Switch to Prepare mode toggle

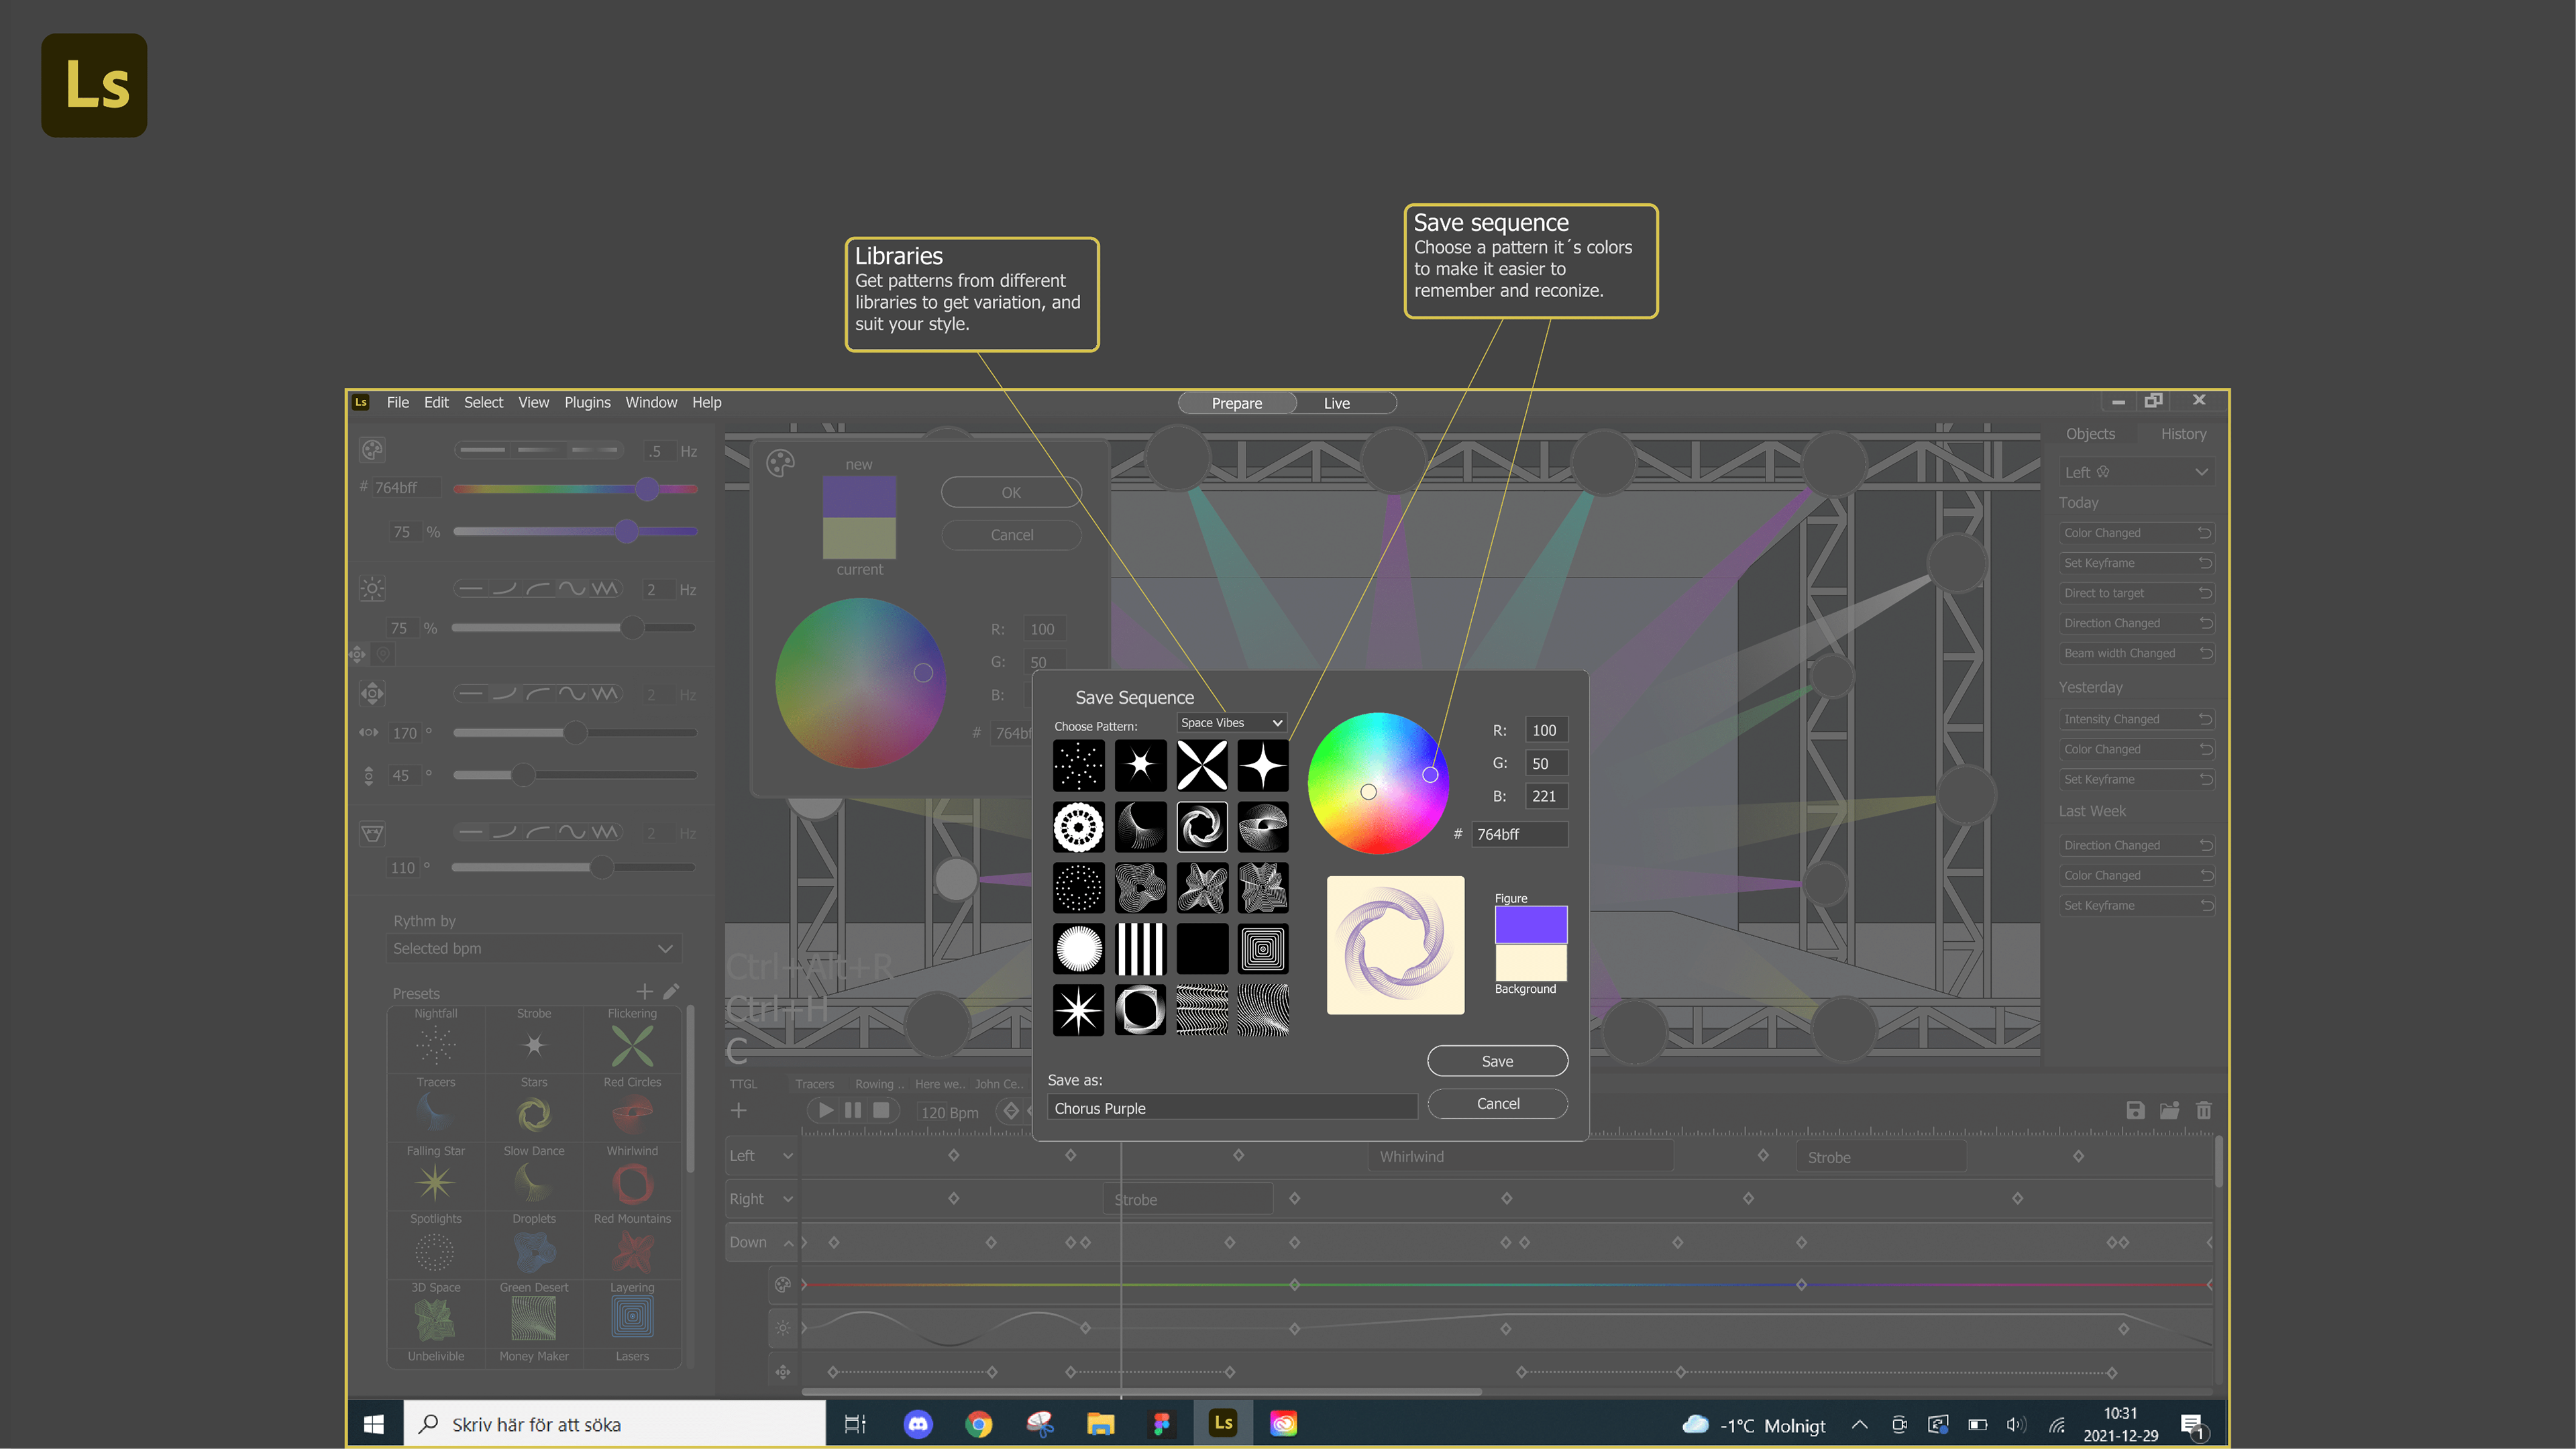tap(1237, 403)
